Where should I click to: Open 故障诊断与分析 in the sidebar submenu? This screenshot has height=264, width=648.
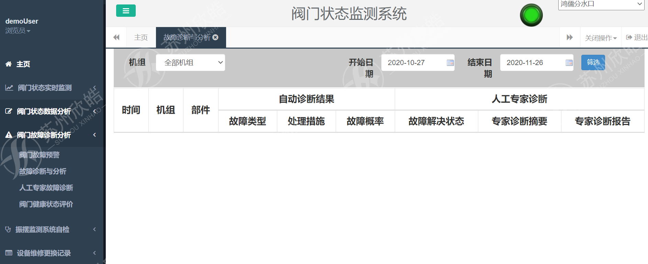(43, 172)
